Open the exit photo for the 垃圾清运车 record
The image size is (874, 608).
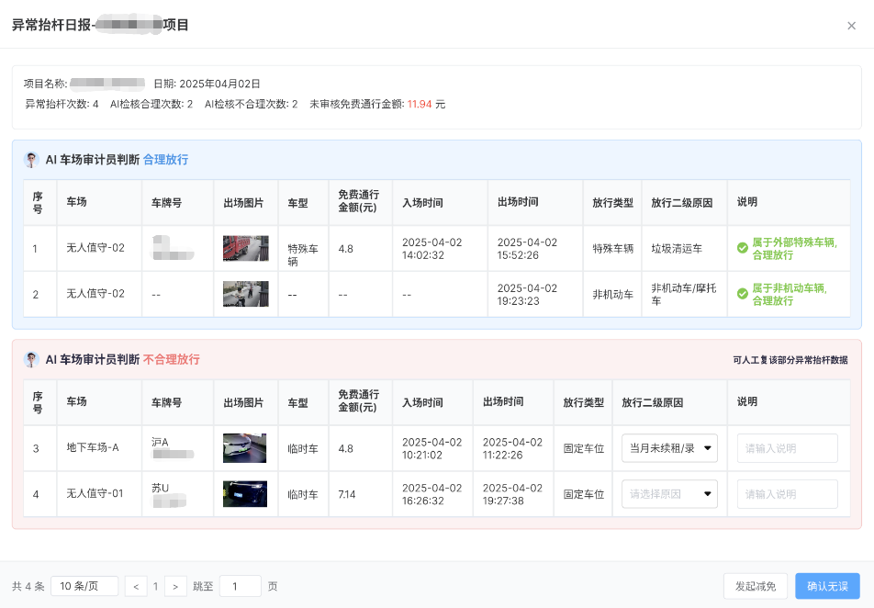pyautogui.click(x=246, y=248)
